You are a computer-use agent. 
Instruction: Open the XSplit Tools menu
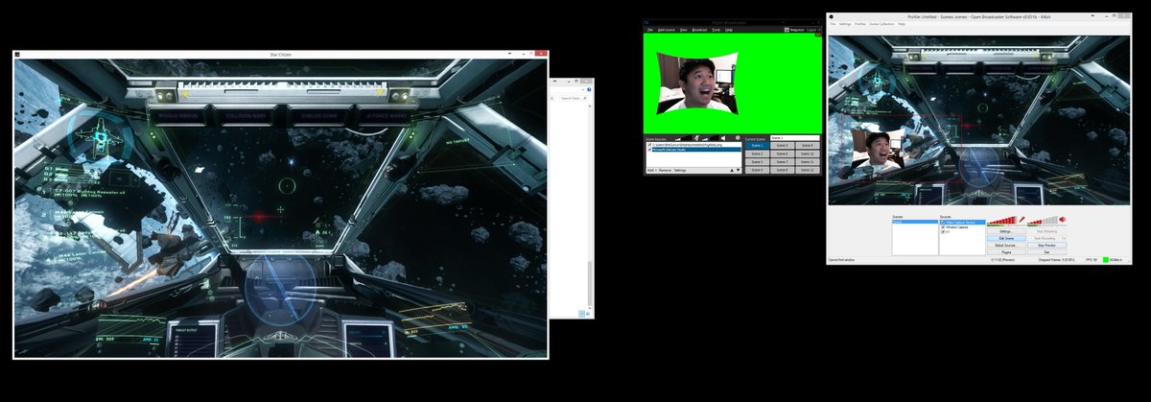(716, 30)
